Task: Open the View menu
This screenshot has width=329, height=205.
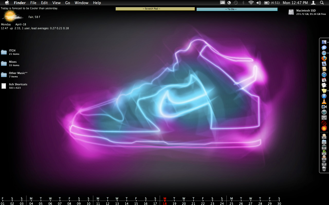Action: click(57, 3)
